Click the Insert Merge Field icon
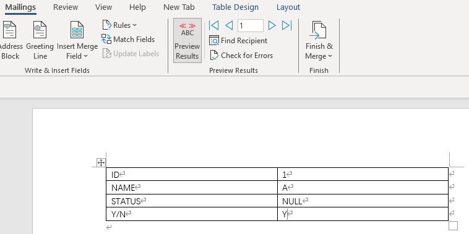This screenshot has height=234, width=469. pos(77,30)
